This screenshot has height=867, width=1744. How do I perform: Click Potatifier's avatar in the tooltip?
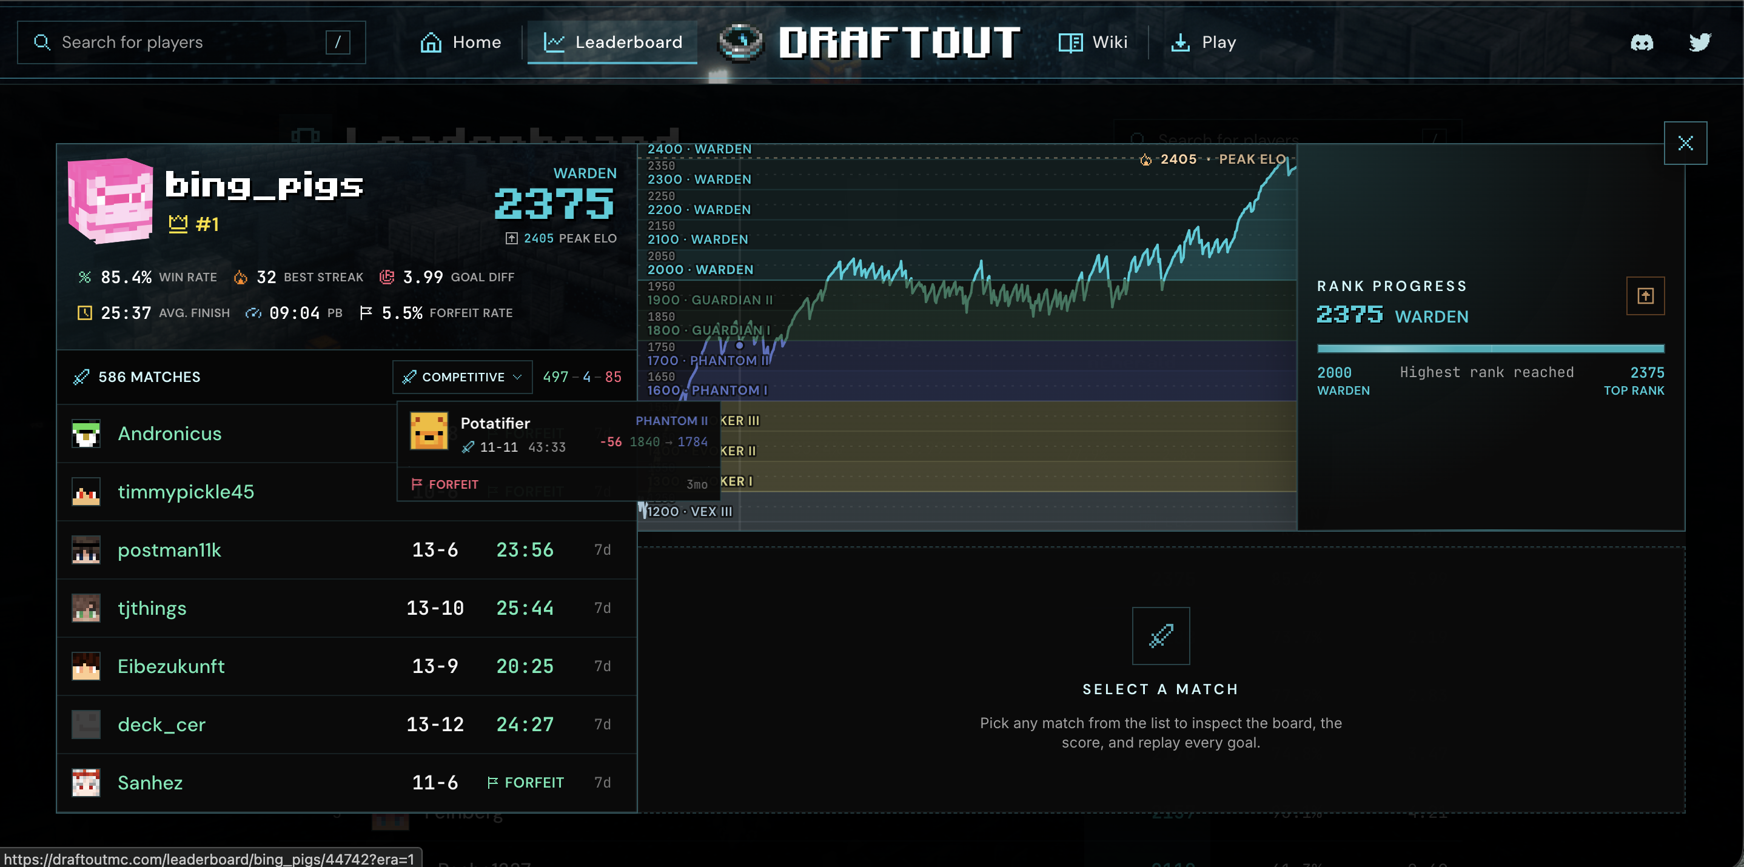click(x=429, y=431)
